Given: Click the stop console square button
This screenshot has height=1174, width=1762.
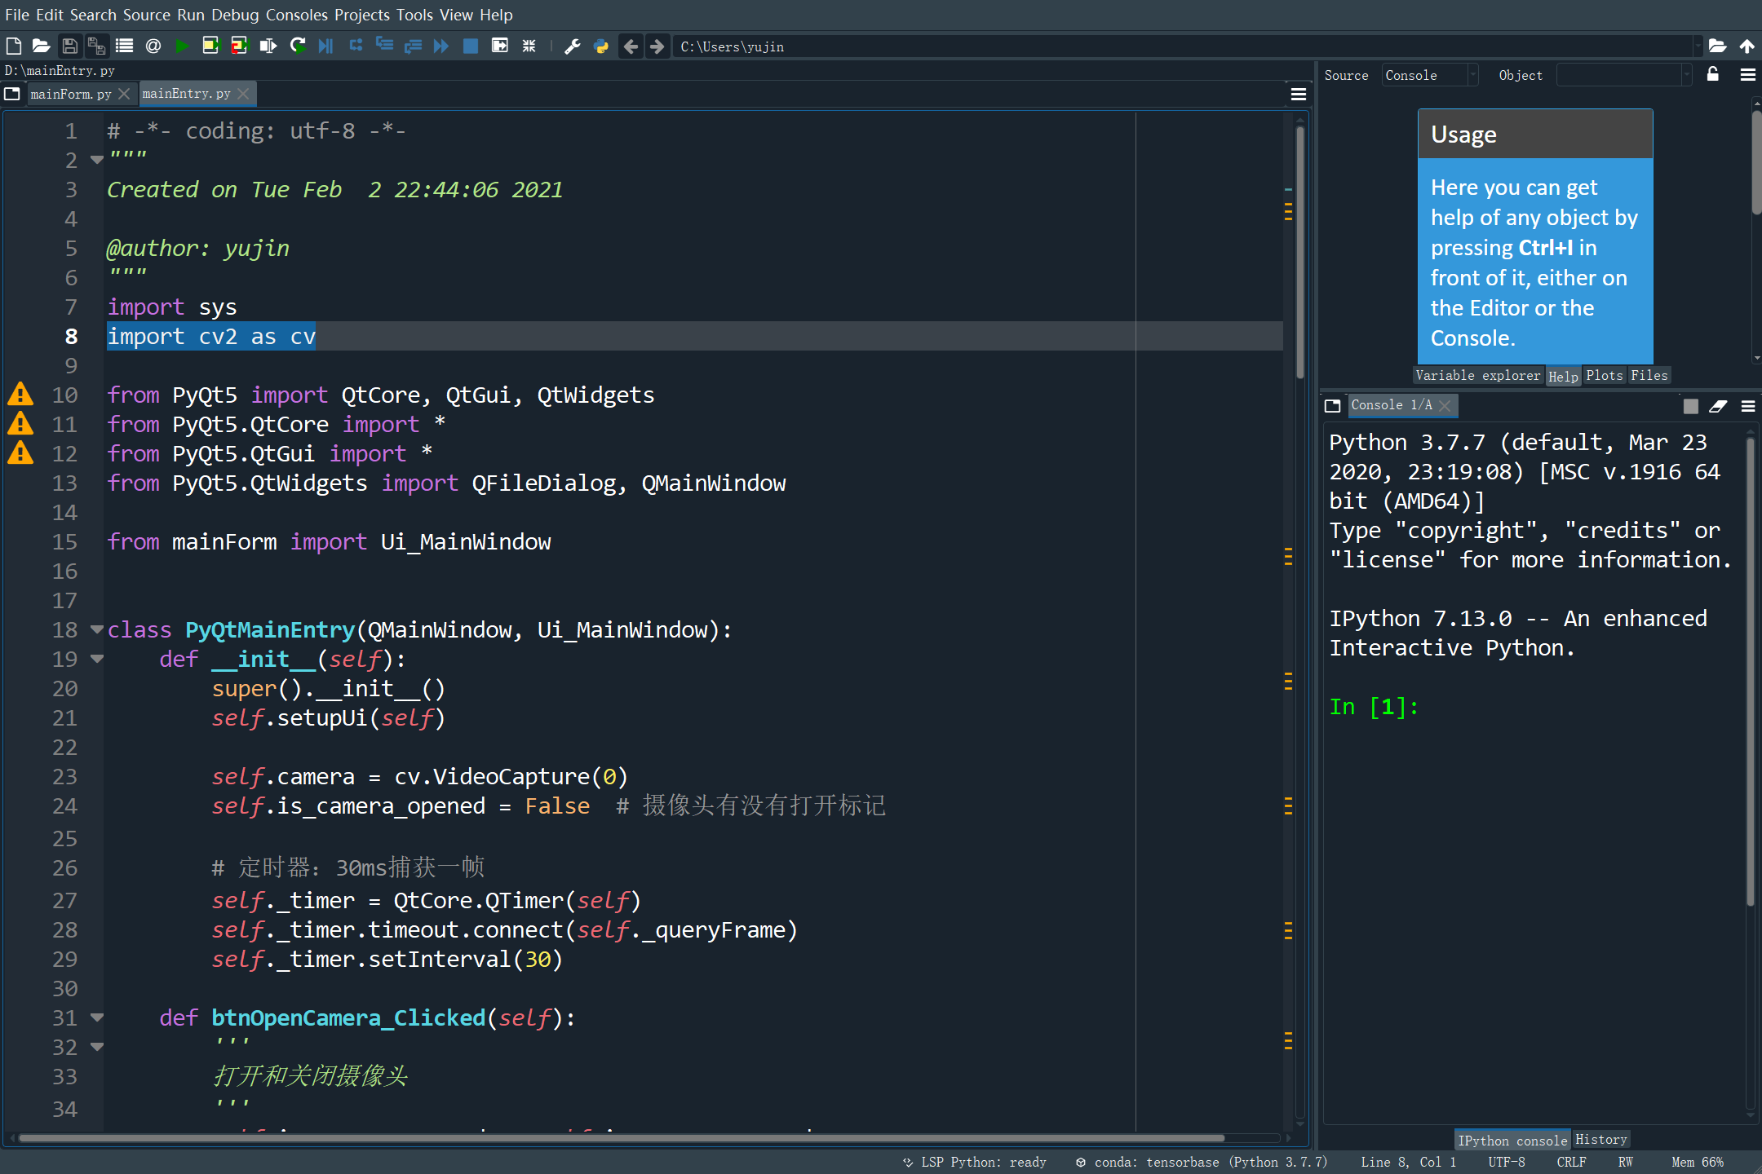Looking at the screenshot, I should [1690, 406].
